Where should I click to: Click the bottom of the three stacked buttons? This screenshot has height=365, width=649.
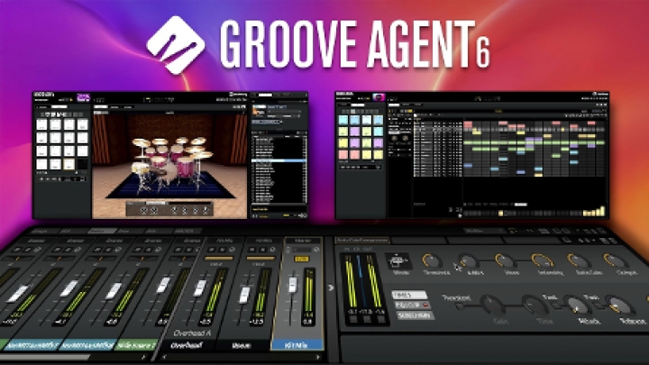pyautogui.click(x=415, y=315)
